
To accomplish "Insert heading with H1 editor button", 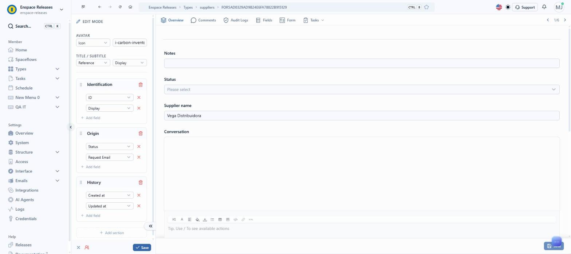I will pos(174,219).
